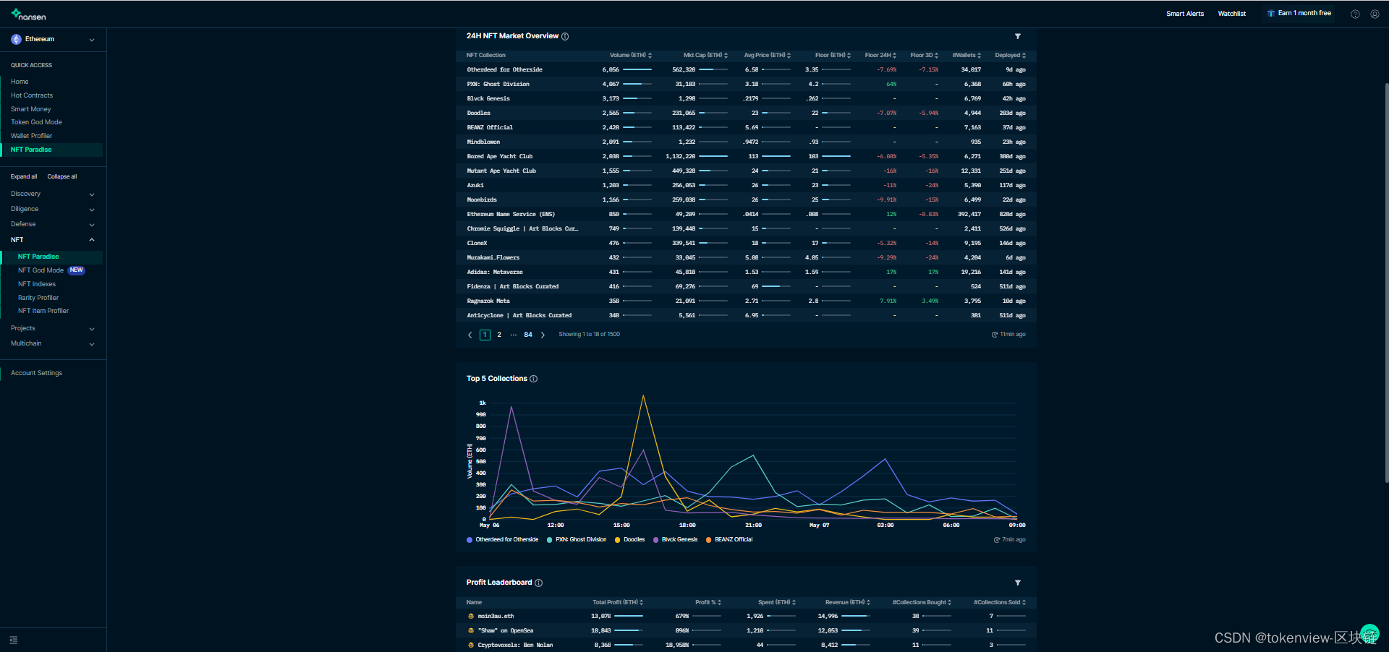Sort leaderboard by Spent (ETH)

click(x=777, y=602)
